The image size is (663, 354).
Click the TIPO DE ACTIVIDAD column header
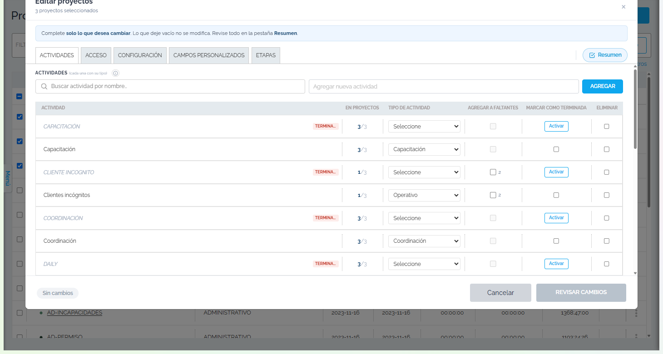[x=409, y=108]
